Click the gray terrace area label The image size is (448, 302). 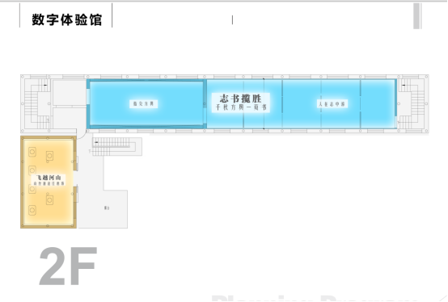pyautogui.click(x=107, y=208)
